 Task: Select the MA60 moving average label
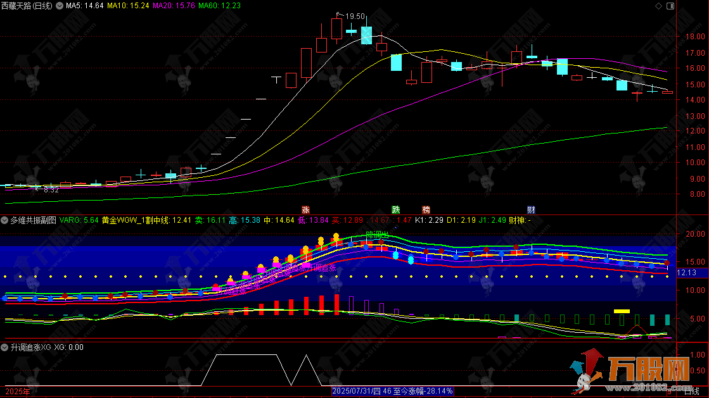pos(219,6)
